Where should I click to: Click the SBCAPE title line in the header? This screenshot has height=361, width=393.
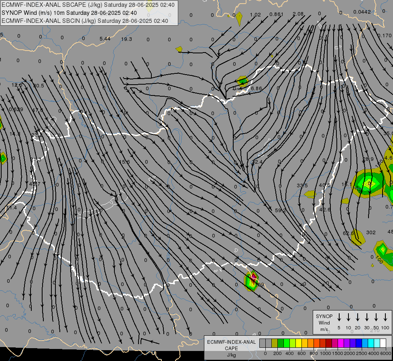coord(88,5)
